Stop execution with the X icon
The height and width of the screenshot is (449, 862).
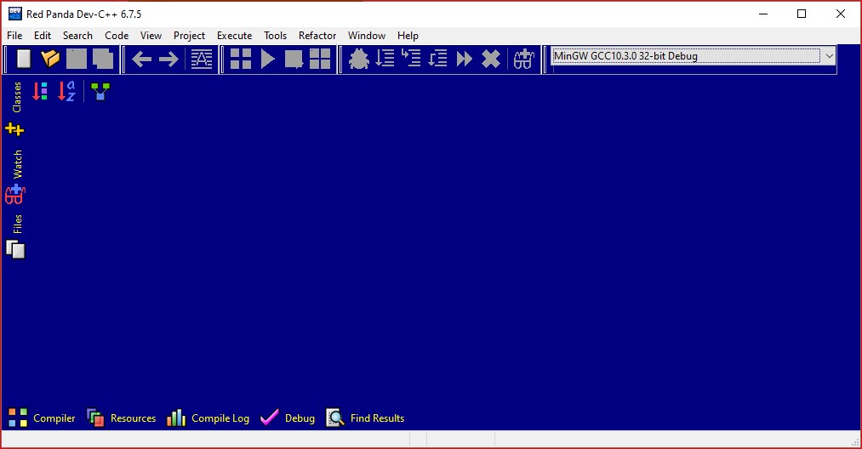point(491,59)
